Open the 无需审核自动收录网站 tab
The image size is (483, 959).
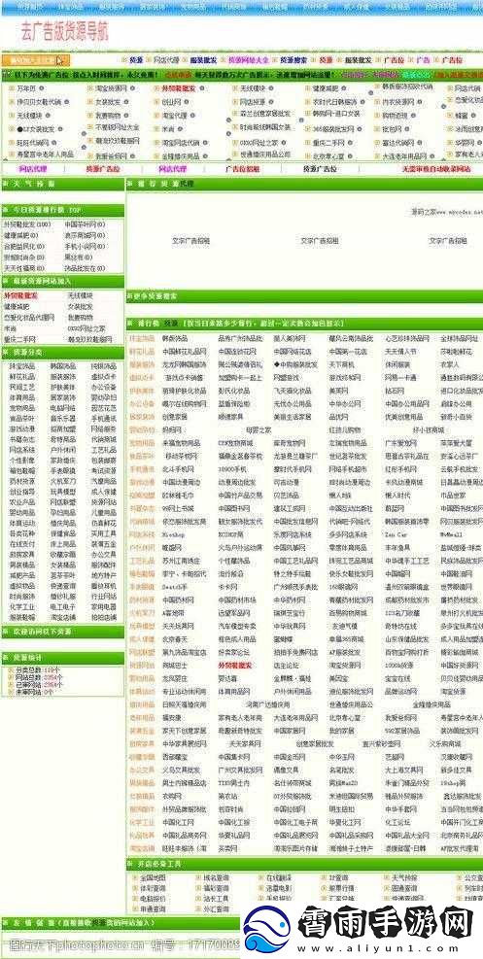click(x=436, y=168)
